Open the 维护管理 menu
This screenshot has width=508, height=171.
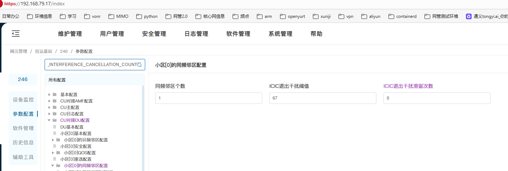pos(70,34)
